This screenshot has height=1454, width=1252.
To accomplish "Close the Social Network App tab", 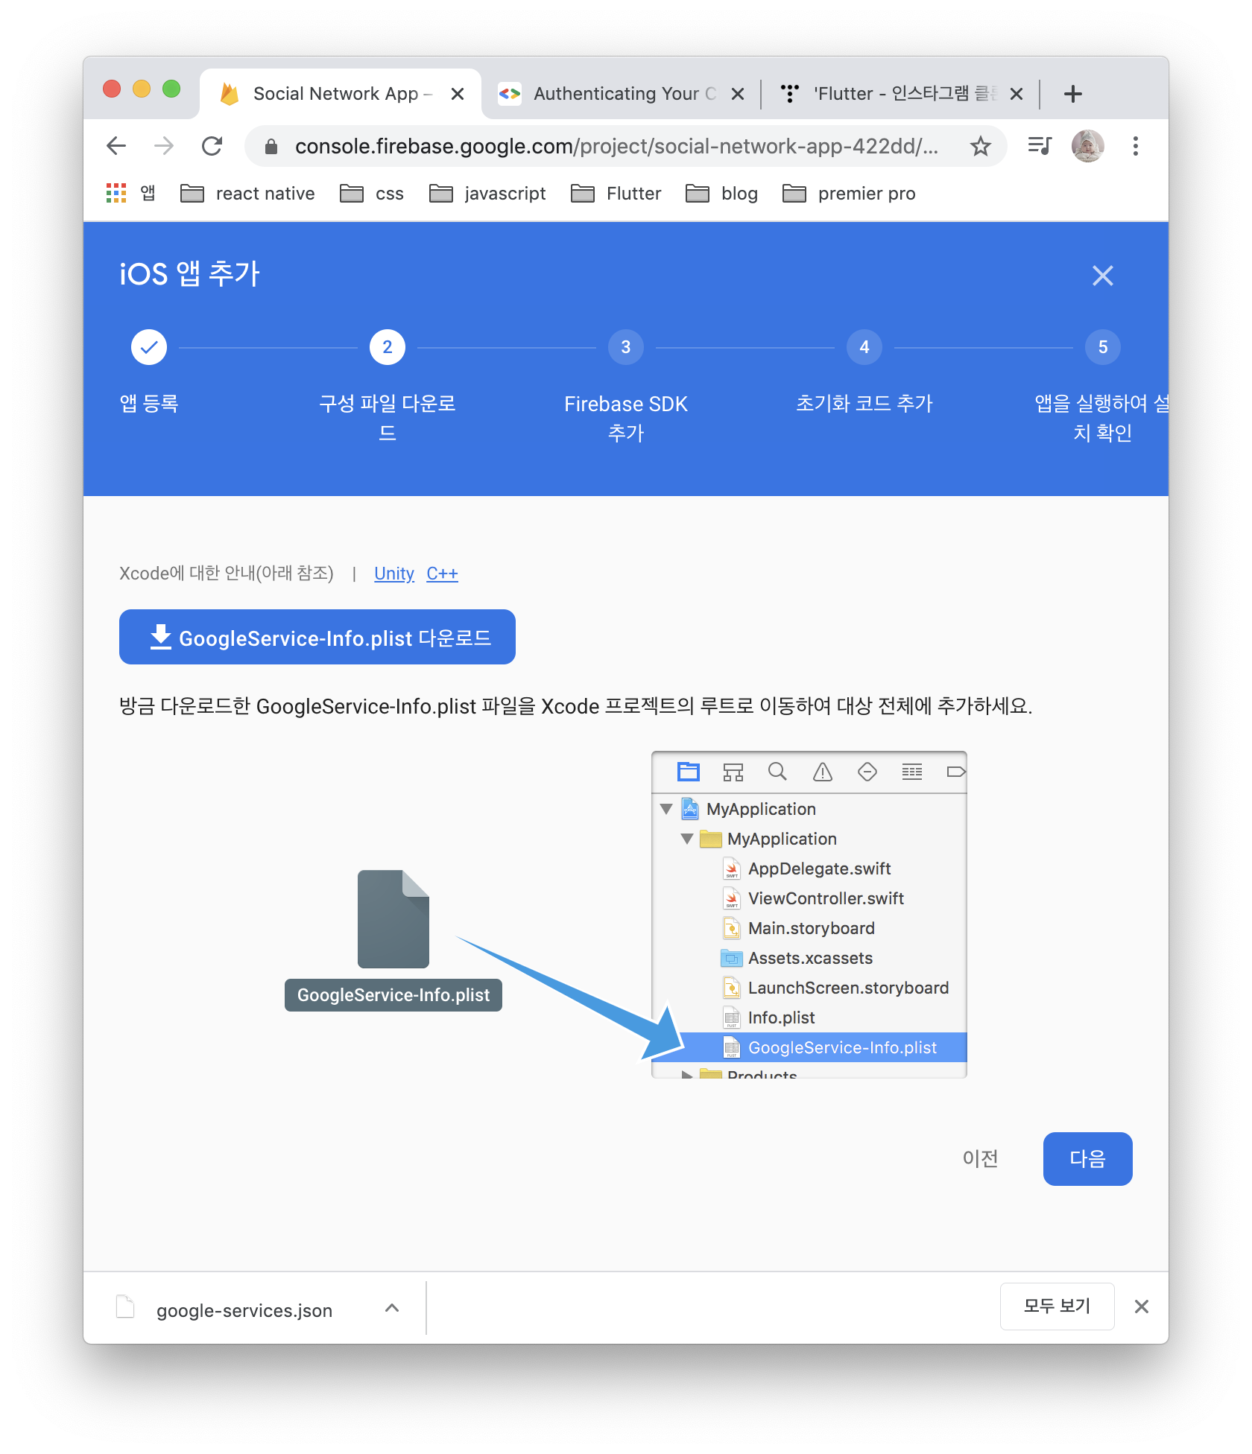I will pyautogui.click(x=458, y=94).
